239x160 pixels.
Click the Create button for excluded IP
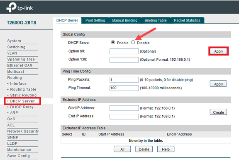[x=218, y=112]
